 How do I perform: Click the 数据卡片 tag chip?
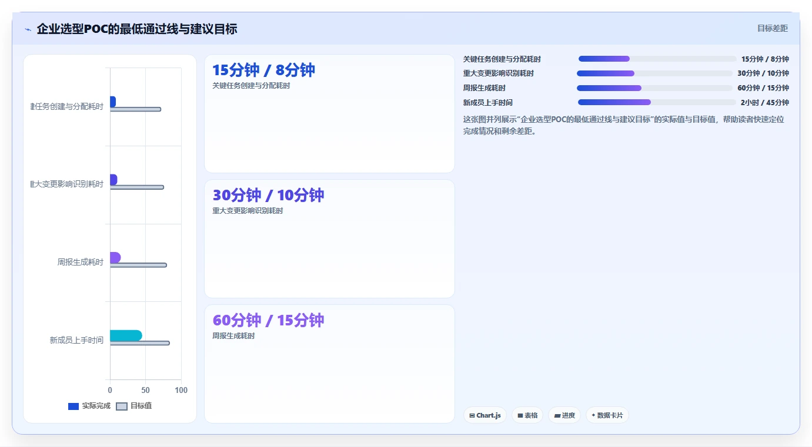[x=607, y=415]
